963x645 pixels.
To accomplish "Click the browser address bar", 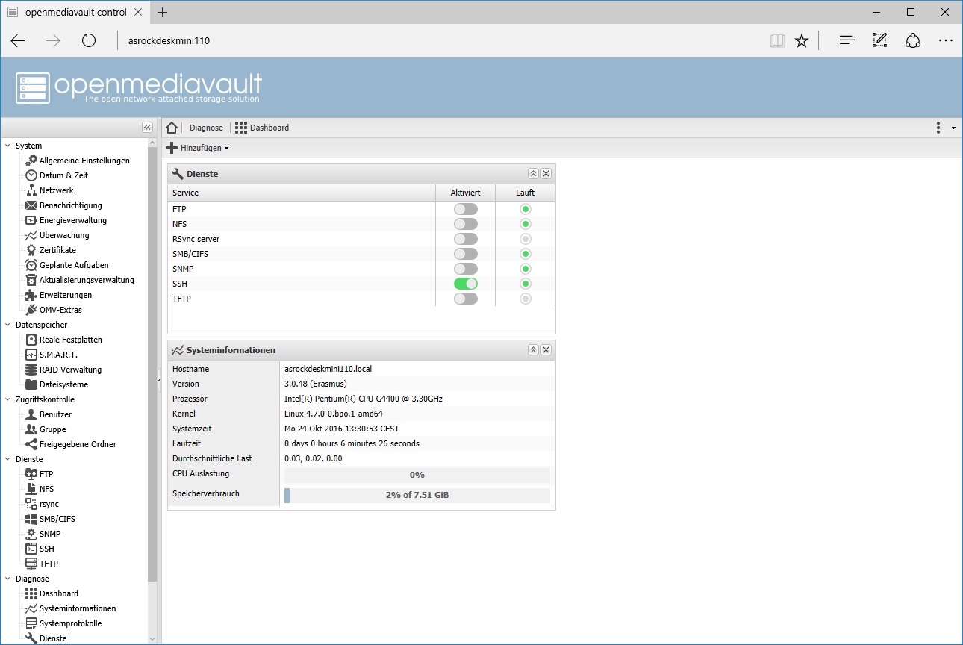I will [440, 40].
